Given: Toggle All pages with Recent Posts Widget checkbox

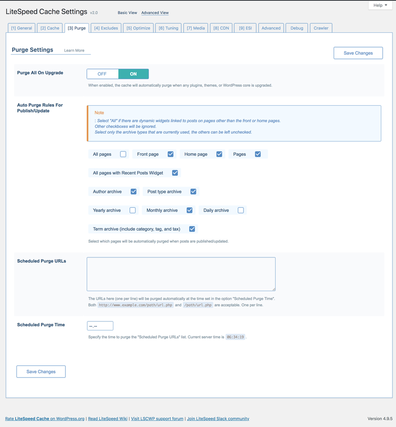Looking at the screenshot, I should click(x=175, y=173).
